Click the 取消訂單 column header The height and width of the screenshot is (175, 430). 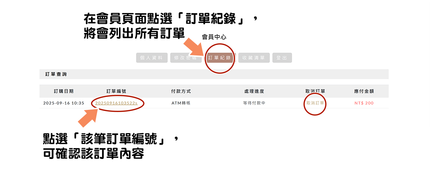pyautogui.click(x=315, y=91)
